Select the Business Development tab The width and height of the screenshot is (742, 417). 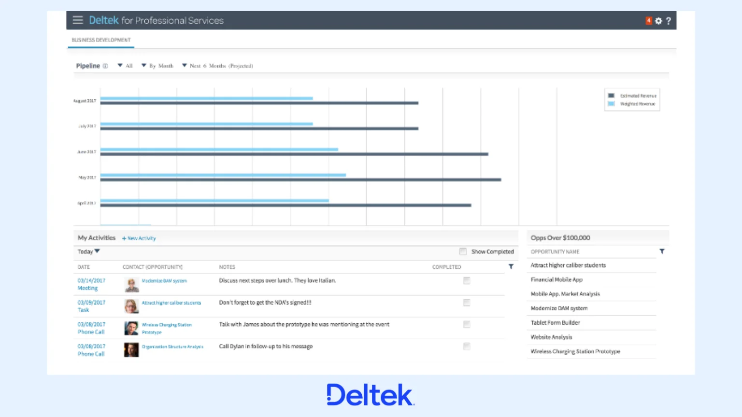point(101,40)
